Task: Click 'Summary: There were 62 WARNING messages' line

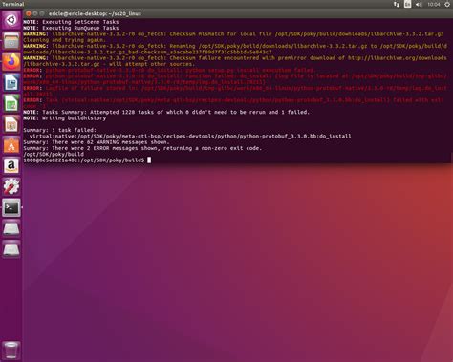Action: 97,142
